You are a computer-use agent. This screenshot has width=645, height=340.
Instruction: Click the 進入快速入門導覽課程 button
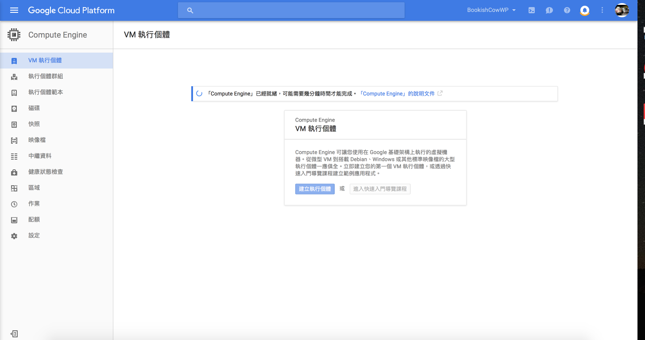click(380, 189)
